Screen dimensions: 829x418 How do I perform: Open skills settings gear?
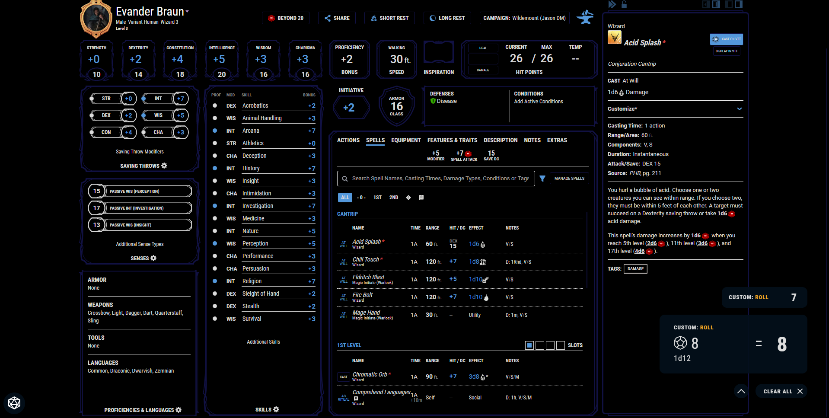pyautogui.click(x=276, y=409)
